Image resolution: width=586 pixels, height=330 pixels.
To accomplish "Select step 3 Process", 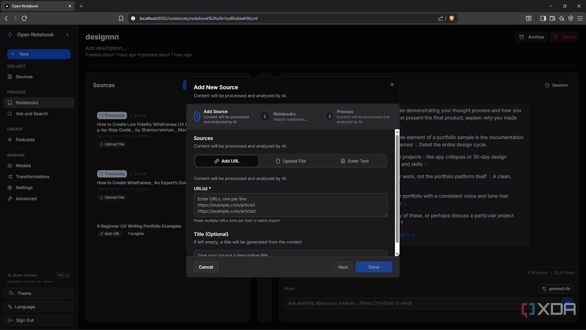I will [358, 116].
